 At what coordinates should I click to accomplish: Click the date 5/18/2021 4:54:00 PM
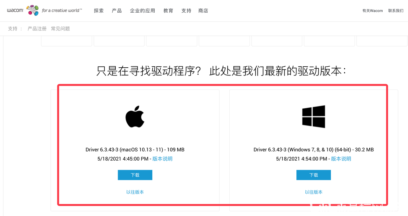click(302, 159)
